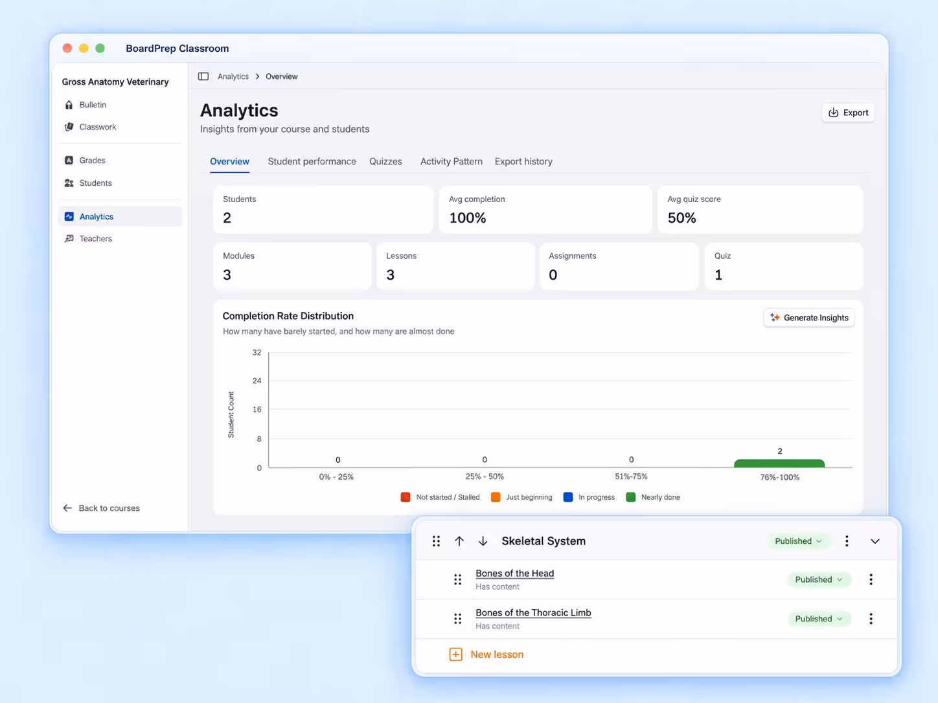This screenshot has width=938, height=703.
Task: Open more options for Skeletal System
Action: click(847, 541)
